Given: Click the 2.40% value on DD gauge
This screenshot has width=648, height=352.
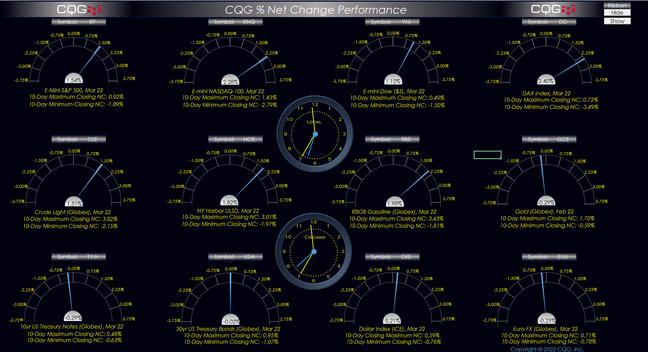Looking at the screenshot, I should [546, 81].
